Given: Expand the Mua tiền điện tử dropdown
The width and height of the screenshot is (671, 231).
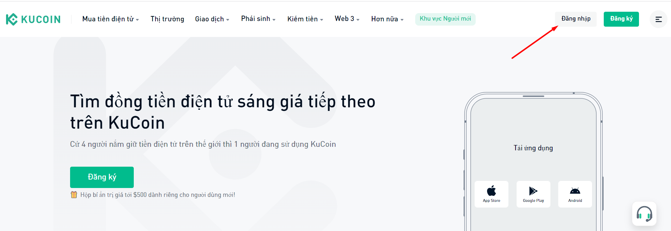Looking at the screenshot, I should coord(110,19).
